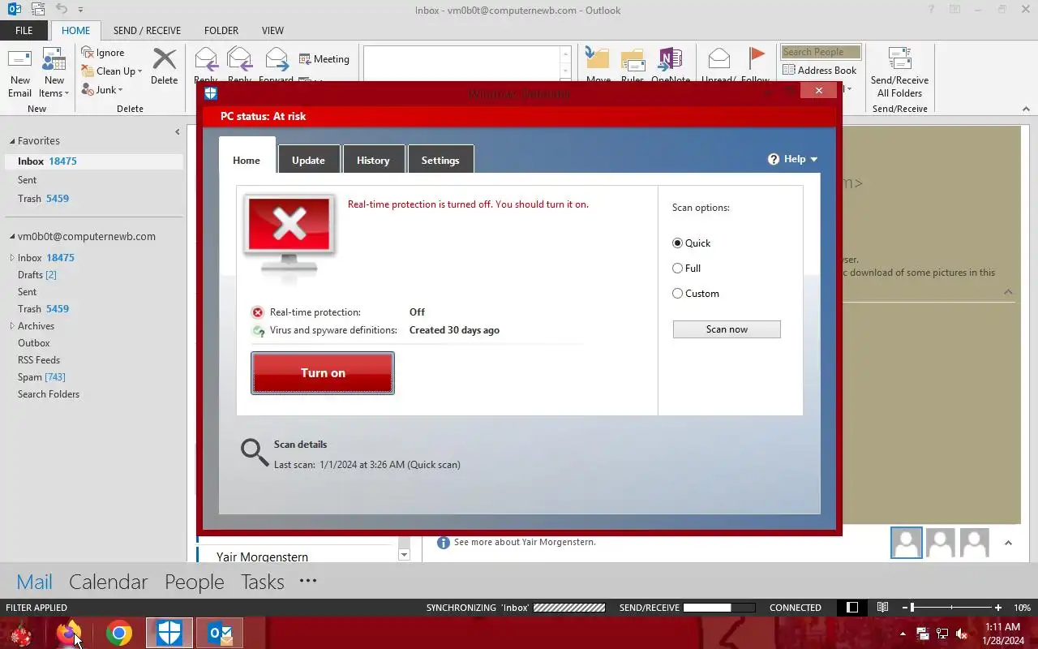Minimize the folder pane

pos(178,131)
